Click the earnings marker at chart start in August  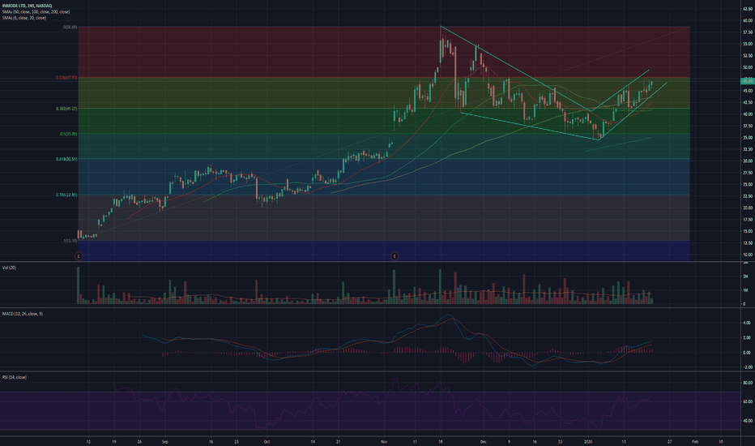click(79, 256)
